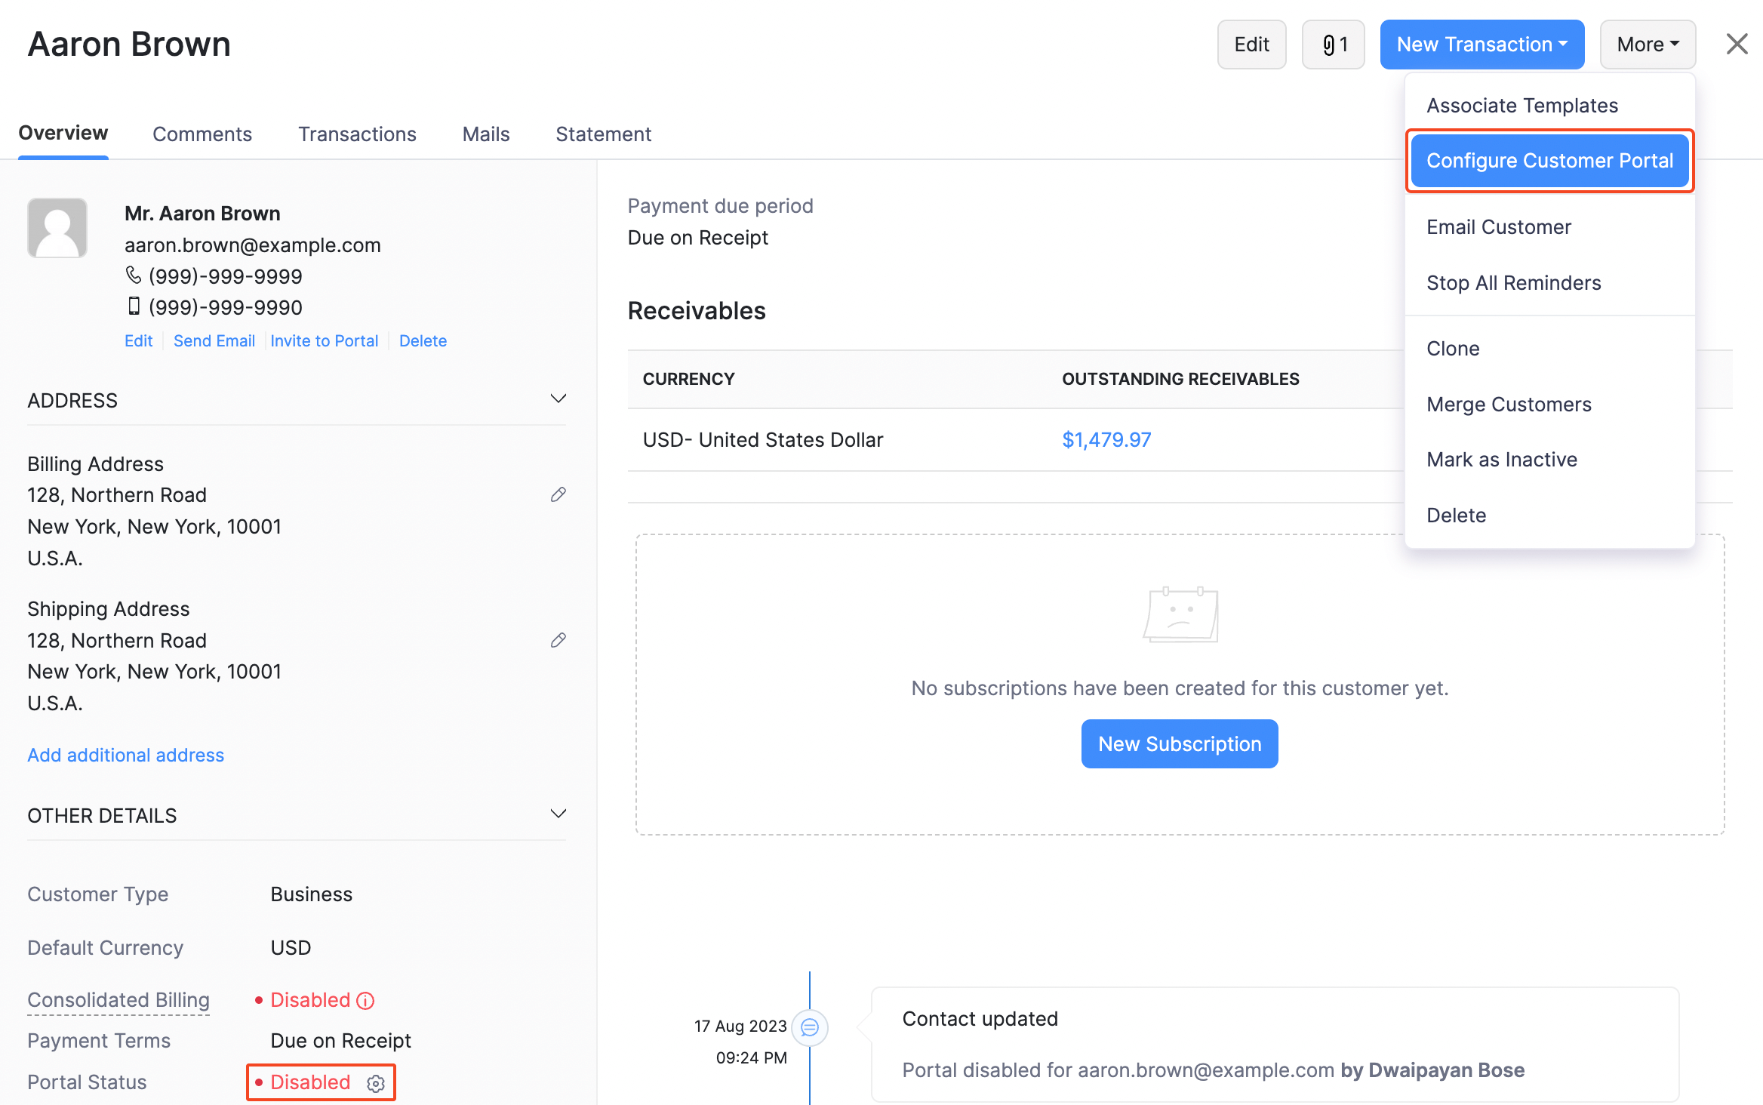The image size is (1763, 1105).
Task: Collapse the OTHER DETAILS section
Action: click(x=558, y=814)
